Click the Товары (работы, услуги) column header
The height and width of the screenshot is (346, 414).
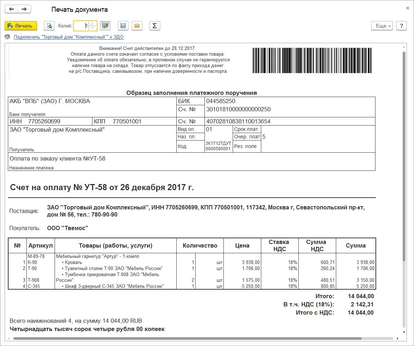(116, 245)
